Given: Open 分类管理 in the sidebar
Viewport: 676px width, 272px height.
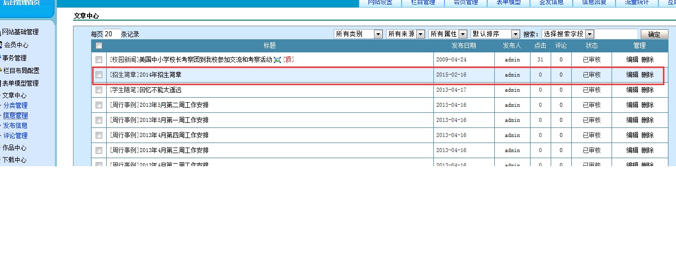Looking at the screenshot, I should 15,106.
